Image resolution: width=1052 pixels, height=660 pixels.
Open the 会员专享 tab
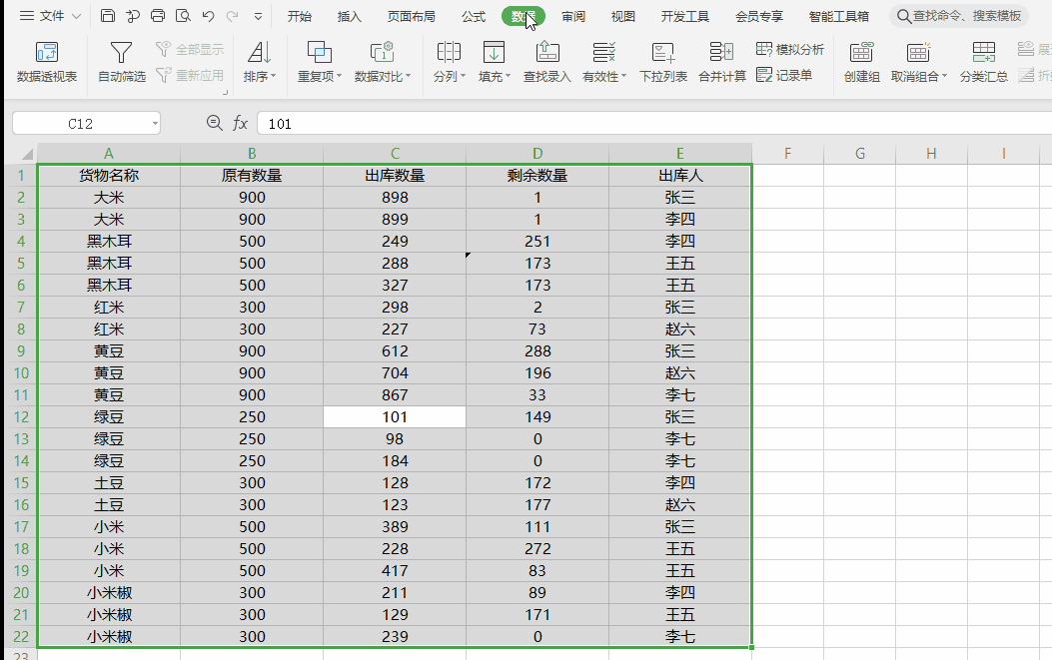click(x=759, y=16)
